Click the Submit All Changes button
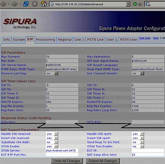The height and width of the screenshot is (164, 165). coord(103,161)
